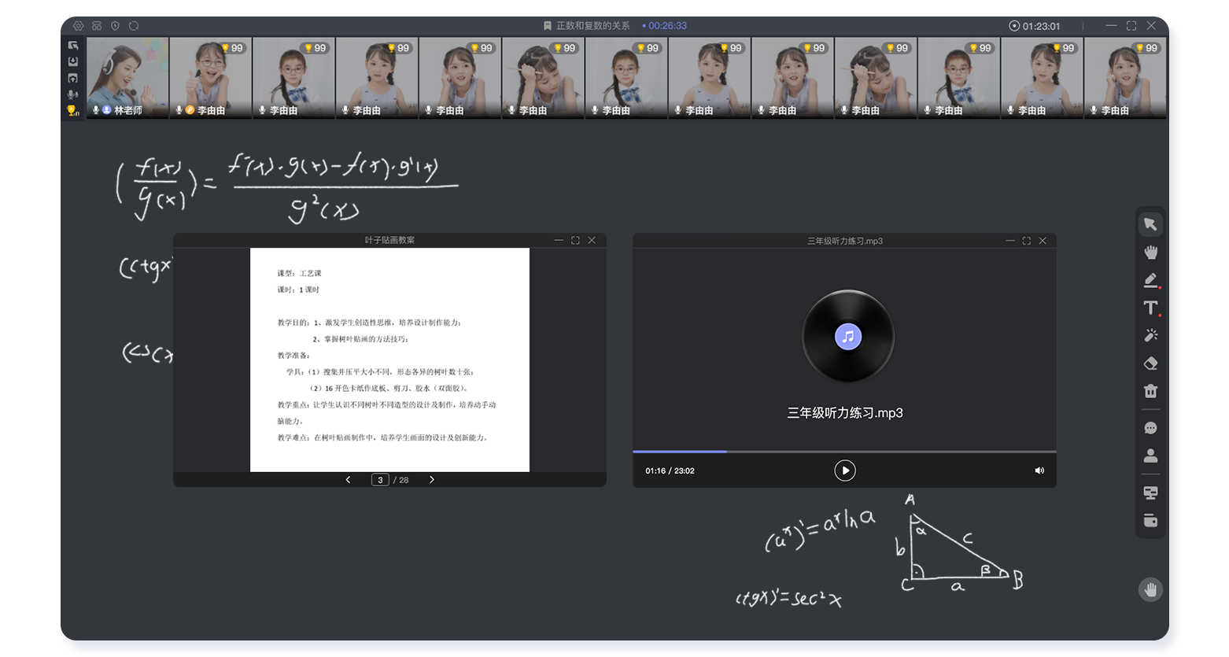Open settings gear in title bar
1229x657 pixels.
click(x=78, y=26)
